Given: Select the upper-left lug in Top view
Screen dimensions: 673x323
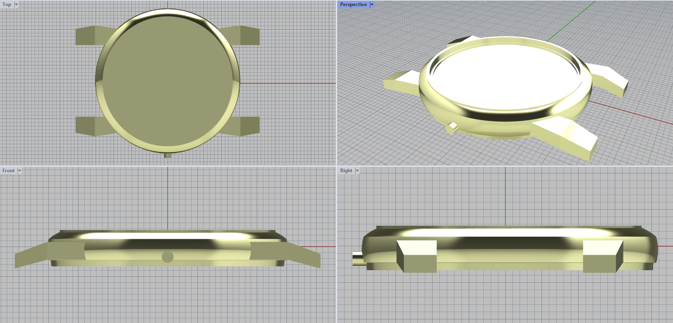Looking at the screenshot, I should pyautogui.click(x=87, y=36).
